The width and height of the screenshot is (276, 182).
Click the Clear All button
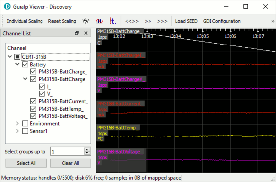[x=70, y=163]
